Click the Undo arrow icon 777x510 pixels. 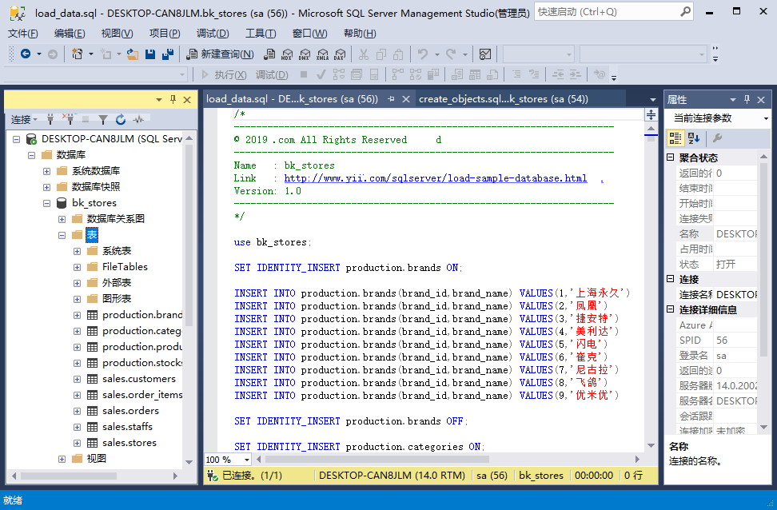coord(423,54)
